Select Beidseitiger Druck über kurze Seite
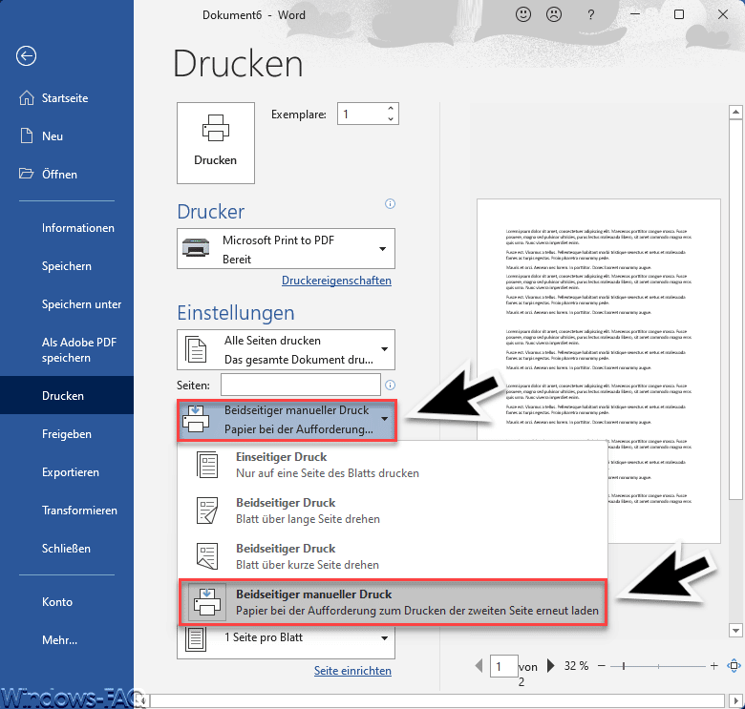Viewport: 745px width, 709px height. (x=393, y=556)
